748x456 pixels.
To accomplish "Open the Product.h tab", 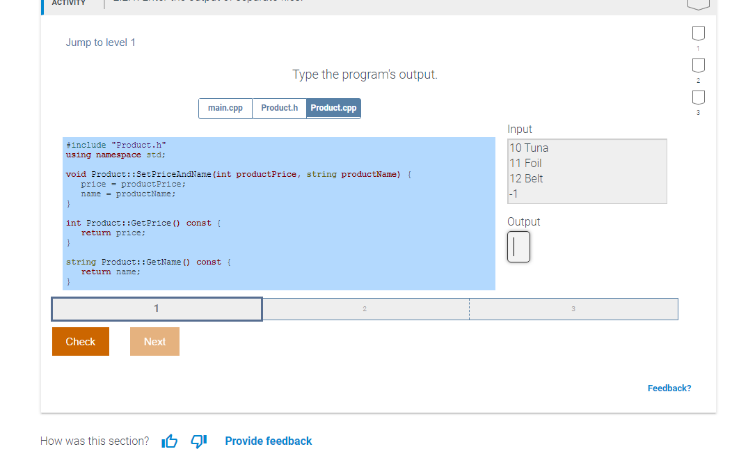I will pyautogui.click(x=279, y=108).
